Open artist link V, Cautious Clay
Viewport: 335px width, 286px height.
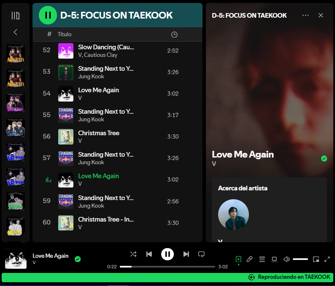pyautogui.click(x=97, y=55)
